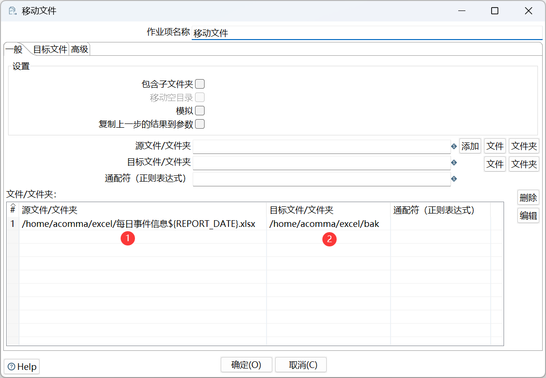
Task: Focus the 源文件/文件夹 input field
Action: 322,146
